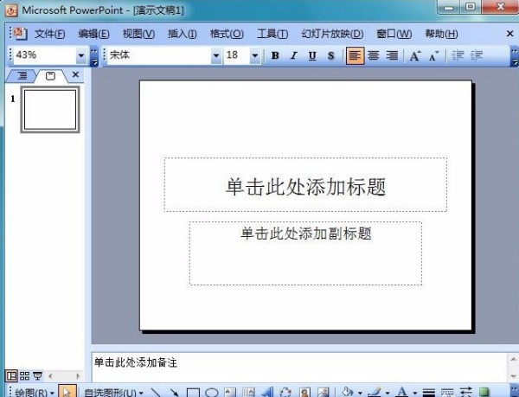Image resolution: width=519 pixels, height=397 pixels.
Task: Click the 单击此处添加备注 notes area
Action: point(299,367)
